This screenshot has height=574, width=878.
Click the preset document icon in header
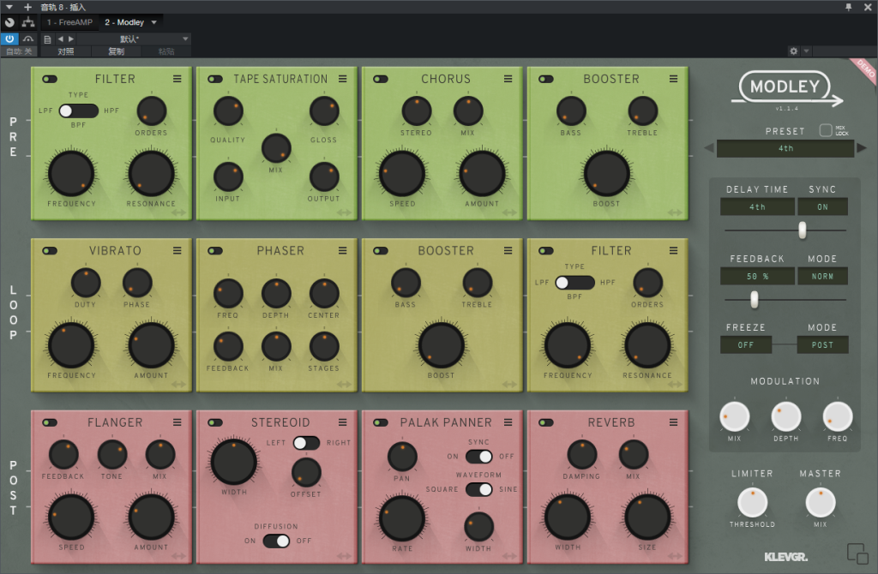[x=48, y=39]
